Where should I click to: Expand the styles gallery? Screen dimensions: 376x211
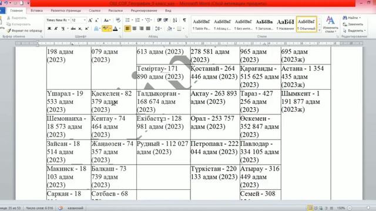pyautogui.click(x=319, y=30)
